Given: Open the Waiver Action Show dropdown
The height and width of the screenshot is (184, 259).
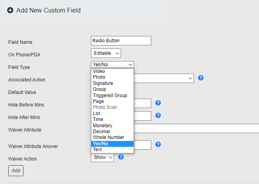Looking at the screenshot, I should coord(102,157).
